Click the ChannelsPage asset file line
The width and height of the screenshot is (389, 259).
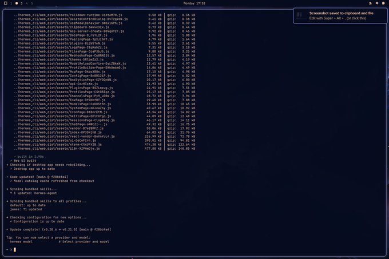[64, 96]
